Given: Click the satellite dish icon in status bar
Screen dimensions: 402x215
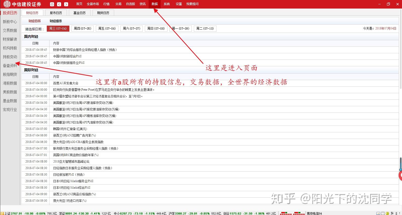Looking at the screenshot, I should (x=392, y=213).
